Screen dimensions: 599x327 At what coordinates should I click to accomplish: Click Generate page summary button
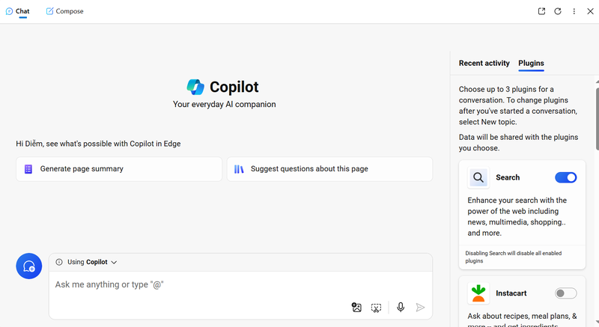(119, 169)
